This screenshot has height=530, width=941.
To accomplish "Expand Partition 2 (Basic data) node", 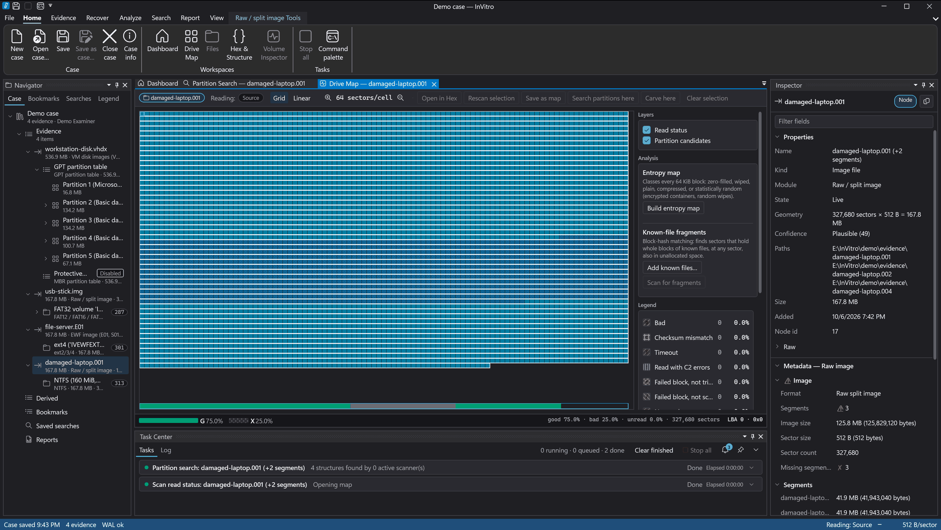I will [45, 205].
